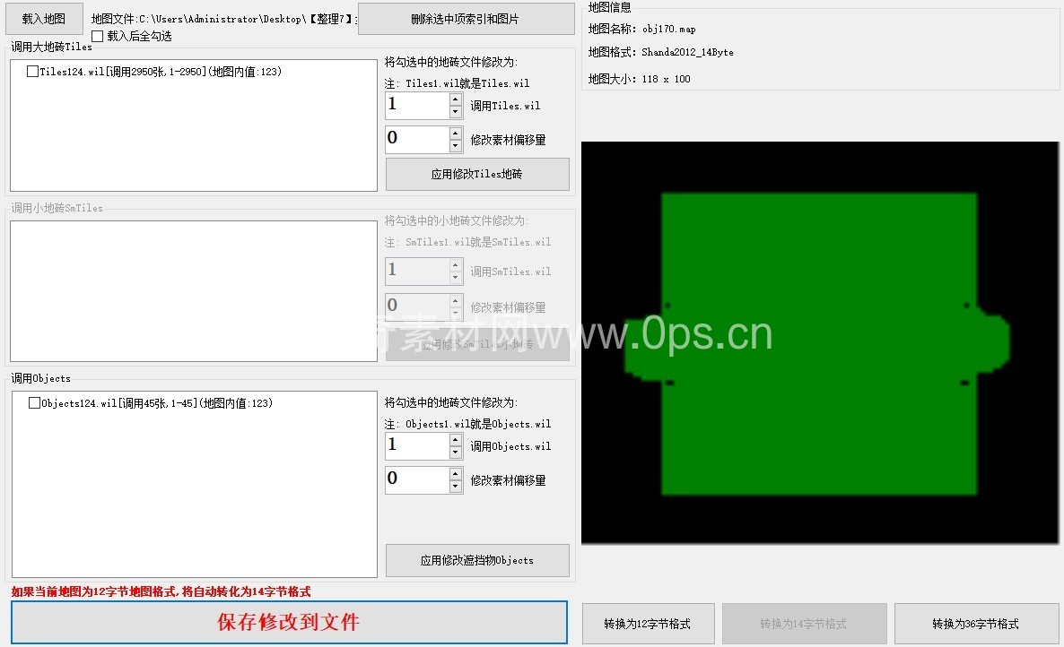Image resolution: width=1064 pixels, height=647 pixels.
Task: Increase the Tiles 修改素材偏移量 with up arrow
Action: click(x=456, y=134)
